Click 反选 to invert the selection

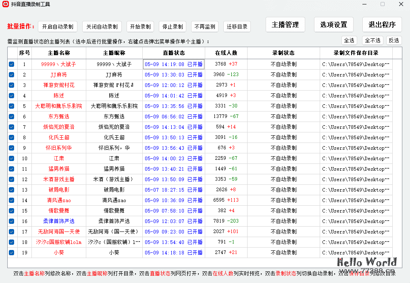[394, 41]
